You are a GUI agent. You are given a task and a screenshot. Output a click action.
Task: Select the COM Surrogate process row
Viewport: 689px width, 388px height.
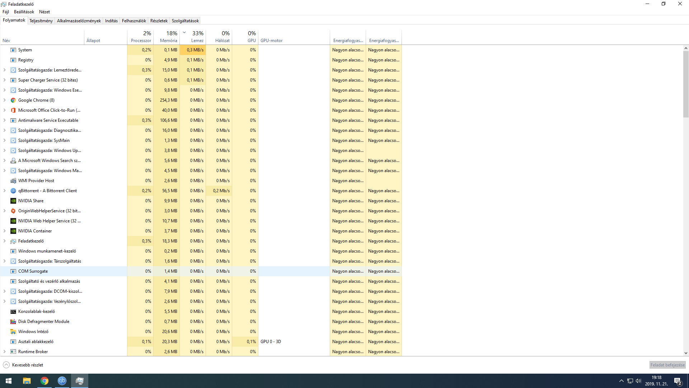click(x=33, y=271)
